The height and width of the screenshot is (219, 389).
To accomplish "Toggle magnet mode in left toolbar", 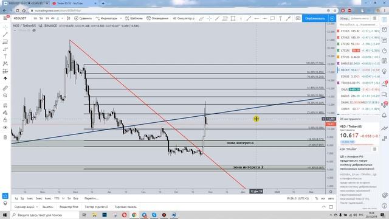I will click(5, 105).
